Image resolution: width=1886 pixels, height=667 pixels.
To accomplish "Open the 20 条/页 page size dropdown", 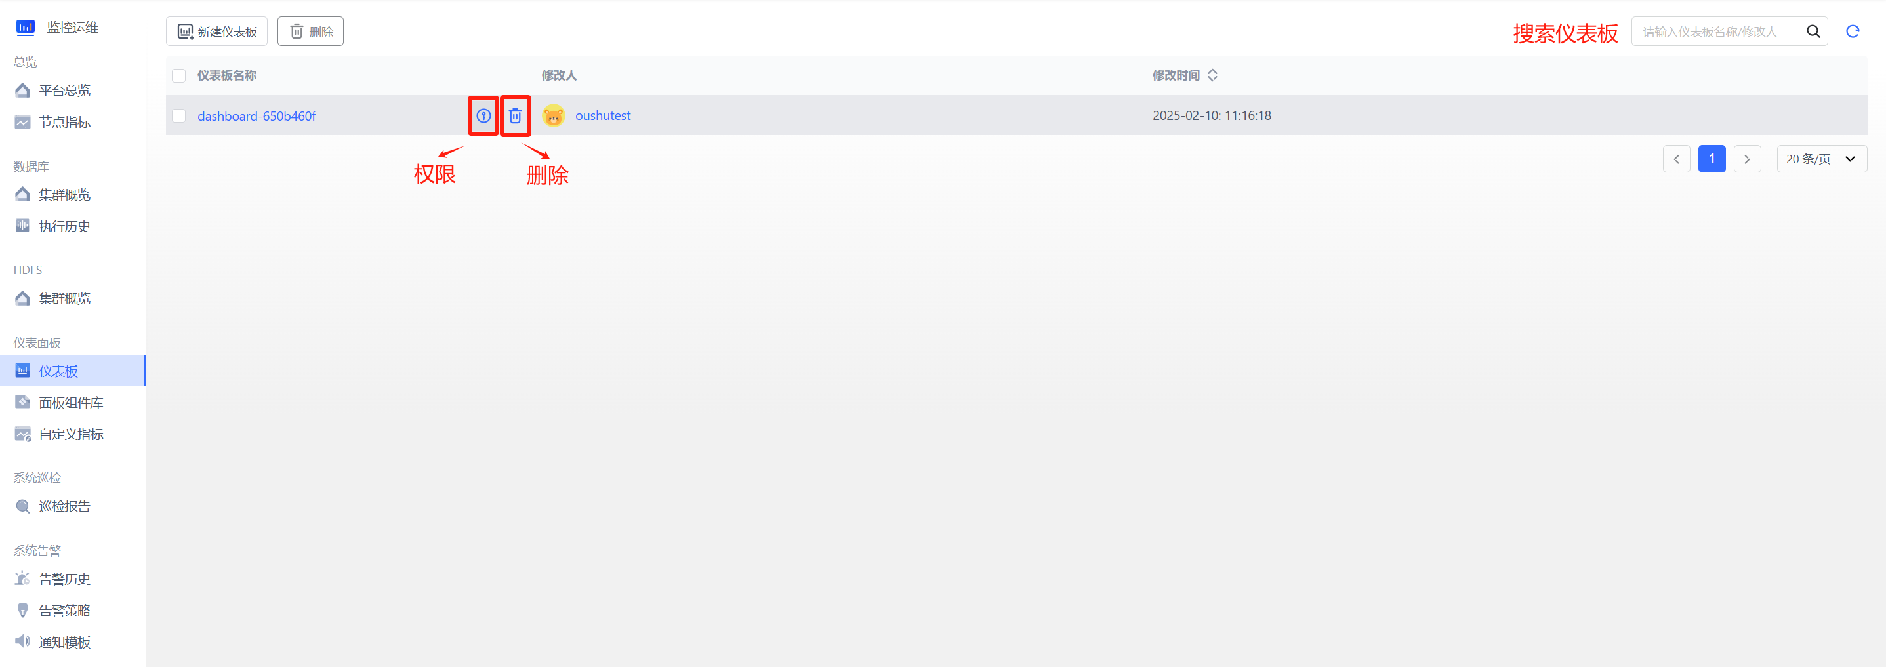I will 1822,159.
